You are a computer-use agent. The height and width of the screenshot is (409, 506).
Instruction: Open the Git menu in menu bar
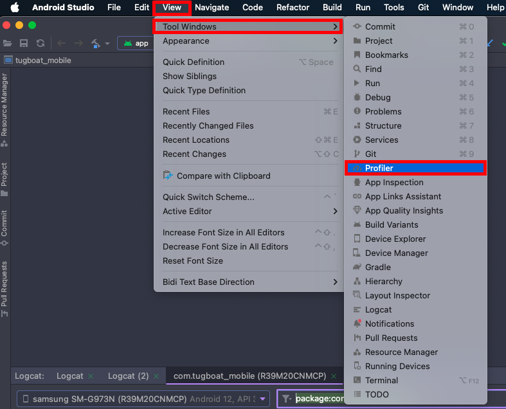[x=423, y=7]
